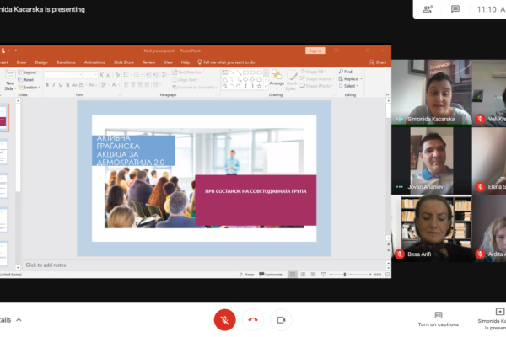506x337 pixels.
Task: Click the notes pane 'Click to add notes'
Action: (46, 265)
